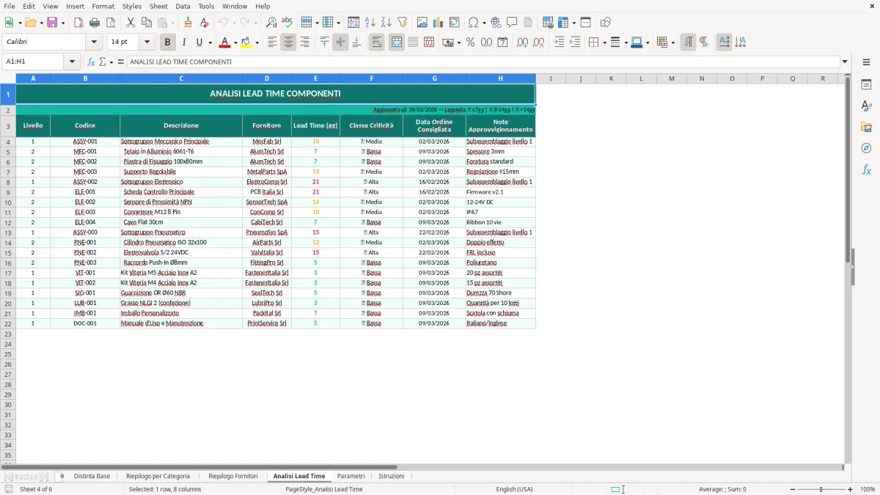Click the formula input line
The image size is (880, 495).
tap(483, 62)
